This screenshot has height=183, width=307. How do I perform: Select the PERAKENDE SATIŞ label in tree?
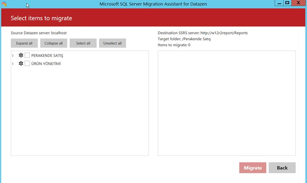click(x=47, y=56)
